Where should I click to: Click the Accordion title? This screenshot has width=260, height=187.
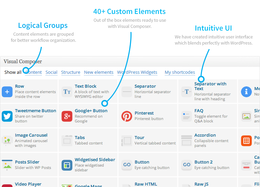205,135
